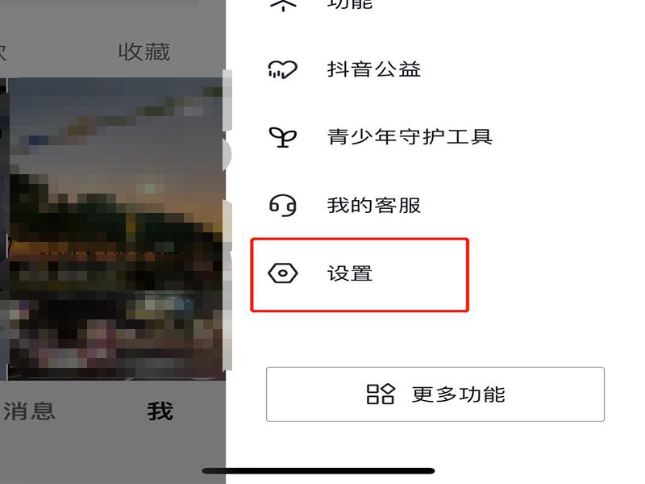
Task: Open the pixelated sunset video thumbnail
Action: (117, 228)
